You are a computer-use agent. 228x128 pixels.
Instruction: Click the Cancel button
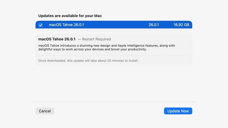click(45, 111)
